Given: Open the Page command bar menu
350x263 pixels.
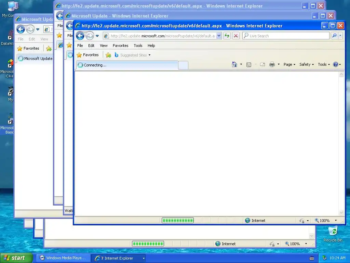Looking at the screenshot, I should 290,64.
